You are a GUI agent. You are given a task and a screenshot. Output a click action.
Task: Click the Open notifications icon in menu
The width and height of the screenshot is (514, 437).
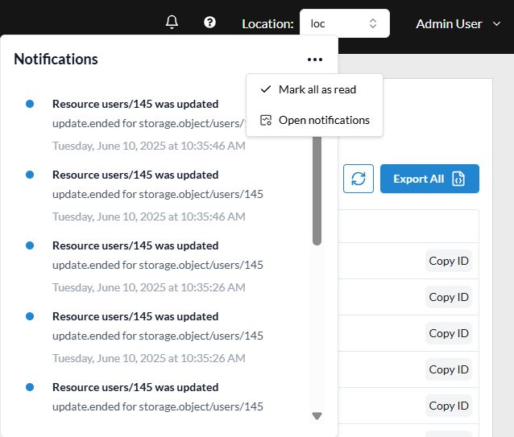click(x=265, y=120)
